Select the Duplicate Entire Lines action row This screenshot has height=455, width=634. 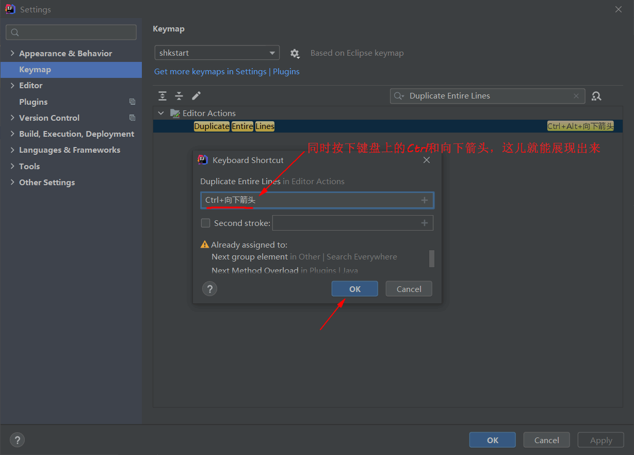click(x=388, y=126)
